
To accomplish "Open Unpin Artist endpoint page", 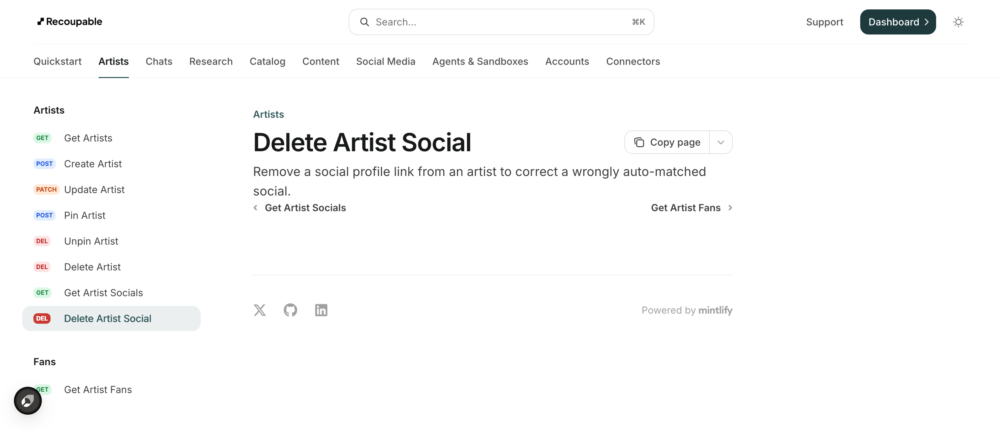I will pos(91,241).
